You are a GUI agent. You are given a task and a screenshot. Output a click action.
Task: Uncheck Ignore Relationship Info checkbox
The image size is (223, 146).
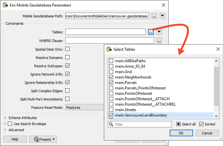(x=67, y=82)
